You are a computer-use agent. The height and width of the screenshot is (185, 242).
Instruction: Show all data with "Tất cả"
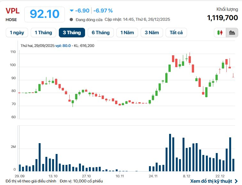176,33
